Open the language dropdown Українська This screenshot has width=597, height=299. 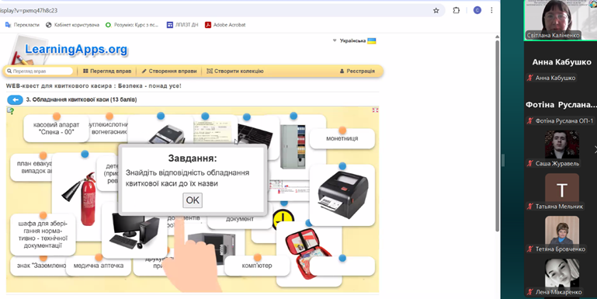tap(354, 40)
